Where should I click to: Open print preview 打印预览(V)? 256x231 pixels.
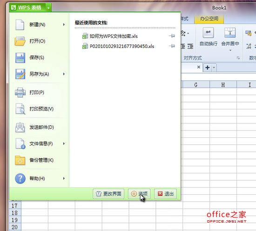(20, 109)
